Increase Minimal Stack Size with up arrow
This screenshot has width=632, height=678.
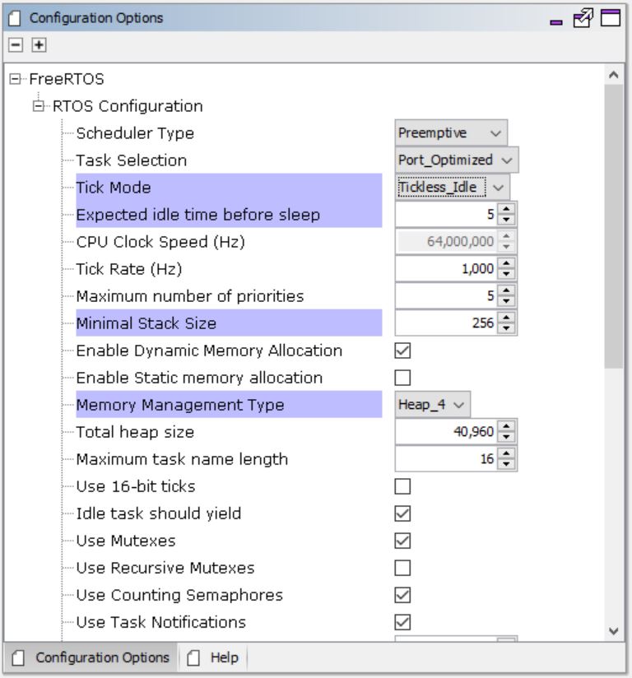[x=508, y=318]
